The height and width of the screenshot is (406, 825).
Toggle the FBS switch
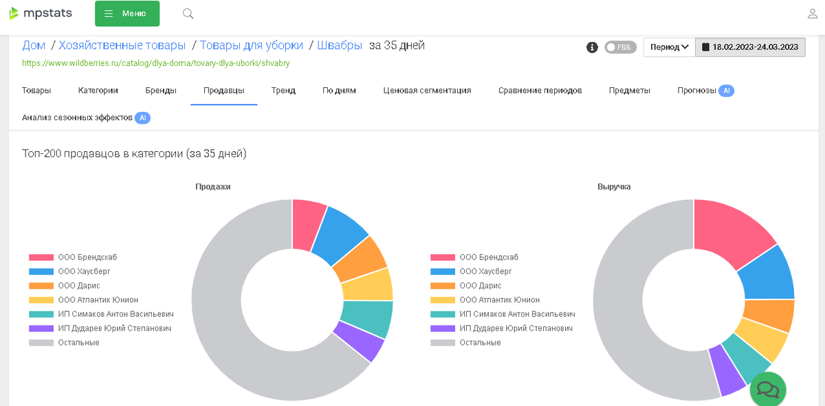pyautogui.click(x=621, y=47)
